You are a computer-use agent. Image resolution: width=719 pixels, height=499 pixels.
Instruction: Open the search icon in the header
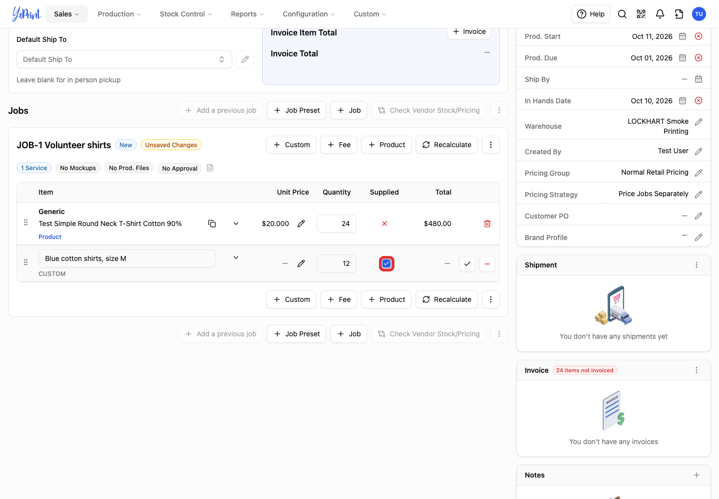click(622, 14)
